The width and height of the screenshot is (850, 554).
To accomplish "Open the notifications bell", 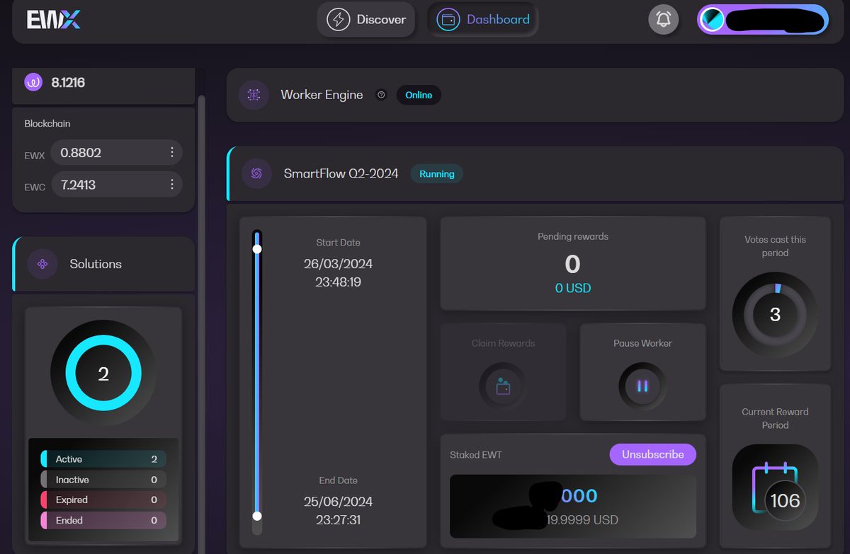I will click(x=664, y=19).
